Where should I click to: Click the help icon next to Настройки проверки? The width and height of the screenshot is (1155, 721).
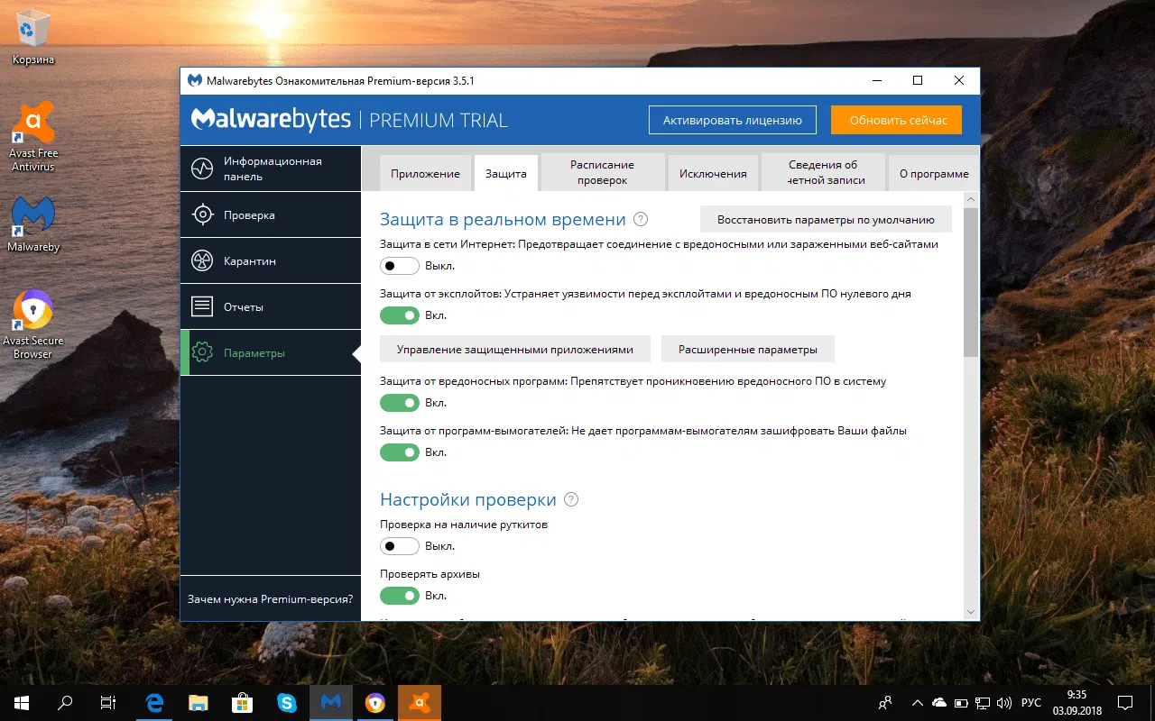coord(573,498)
